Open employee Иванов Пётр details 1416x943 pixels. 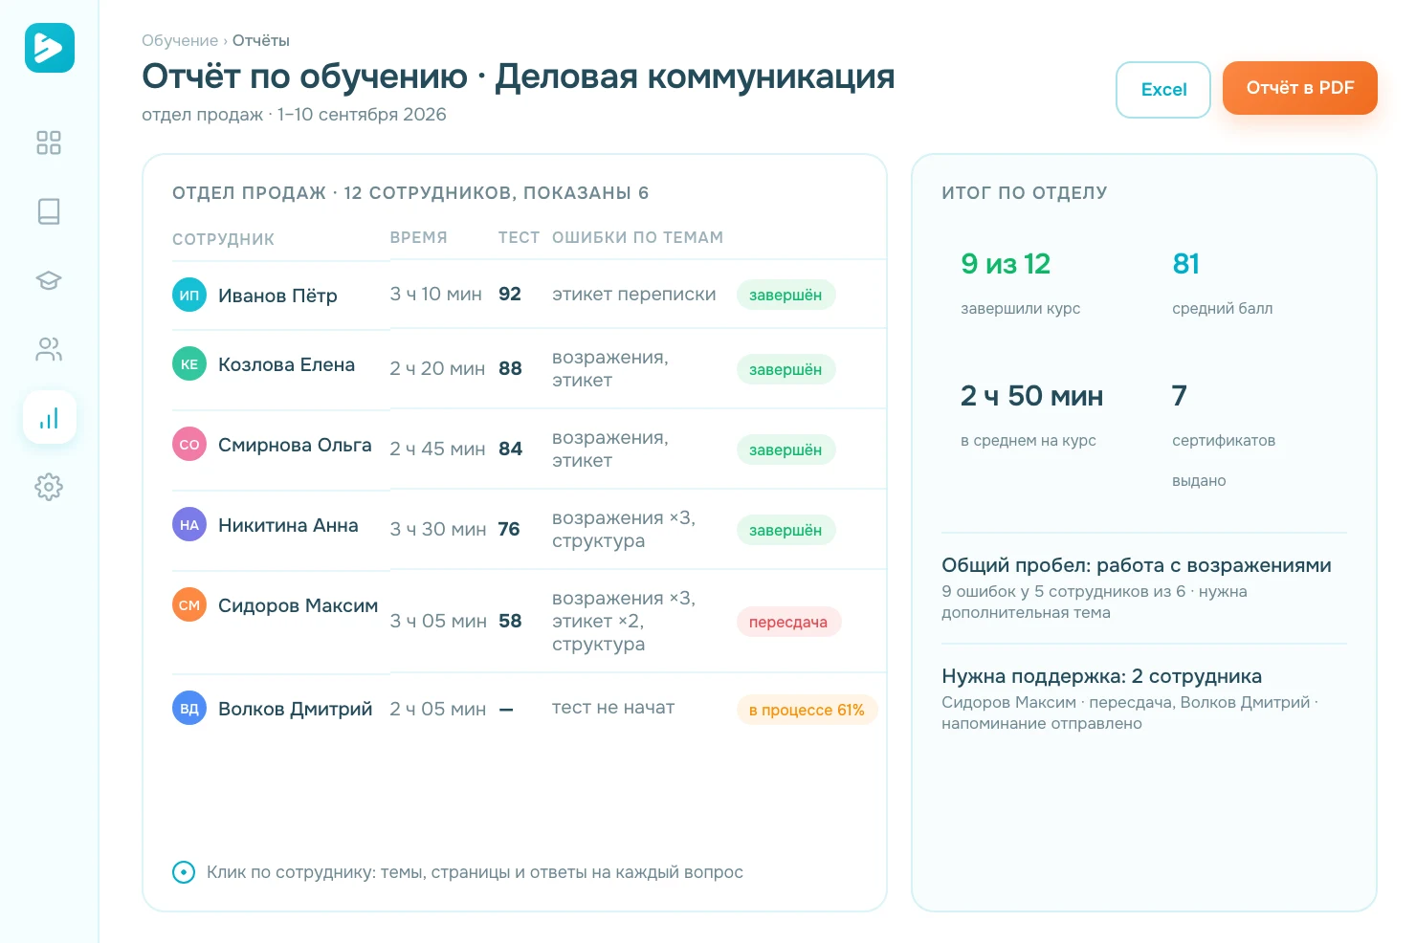tap(277, 296)
